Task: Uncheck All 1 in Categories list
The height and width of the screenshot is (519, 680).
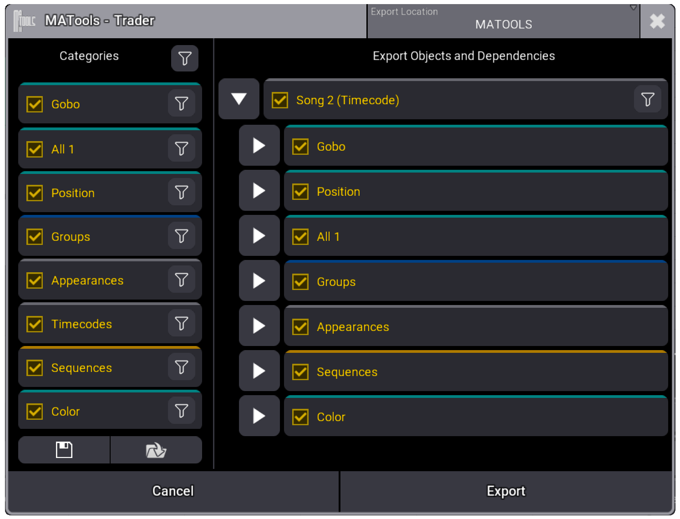Action: 35,149
